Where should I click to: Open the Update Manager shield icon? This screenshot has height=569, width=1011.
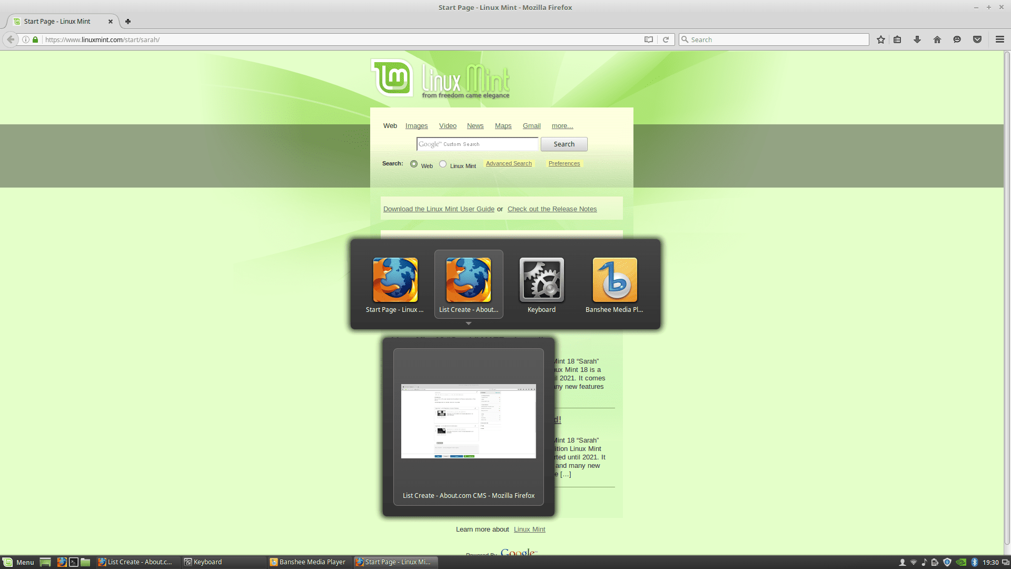[x=947, y=562]
